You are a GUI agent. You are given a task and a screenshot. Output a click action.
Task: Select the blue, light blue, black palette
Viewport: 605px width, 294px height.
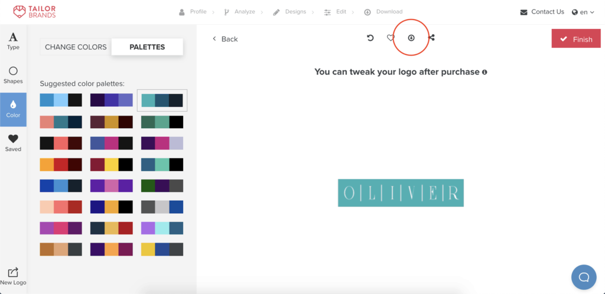(61, 100)
